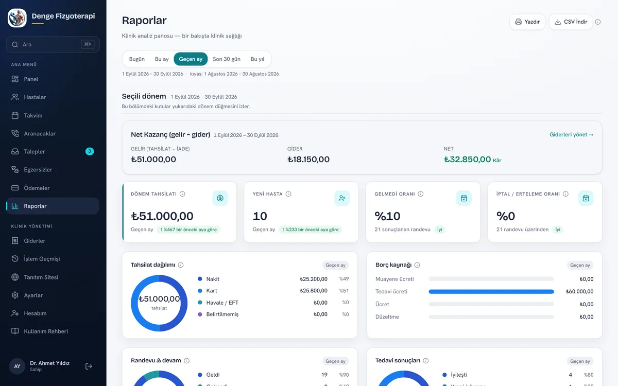Click the info icon beside Dönem Tahsilatı

pos(182,194)
